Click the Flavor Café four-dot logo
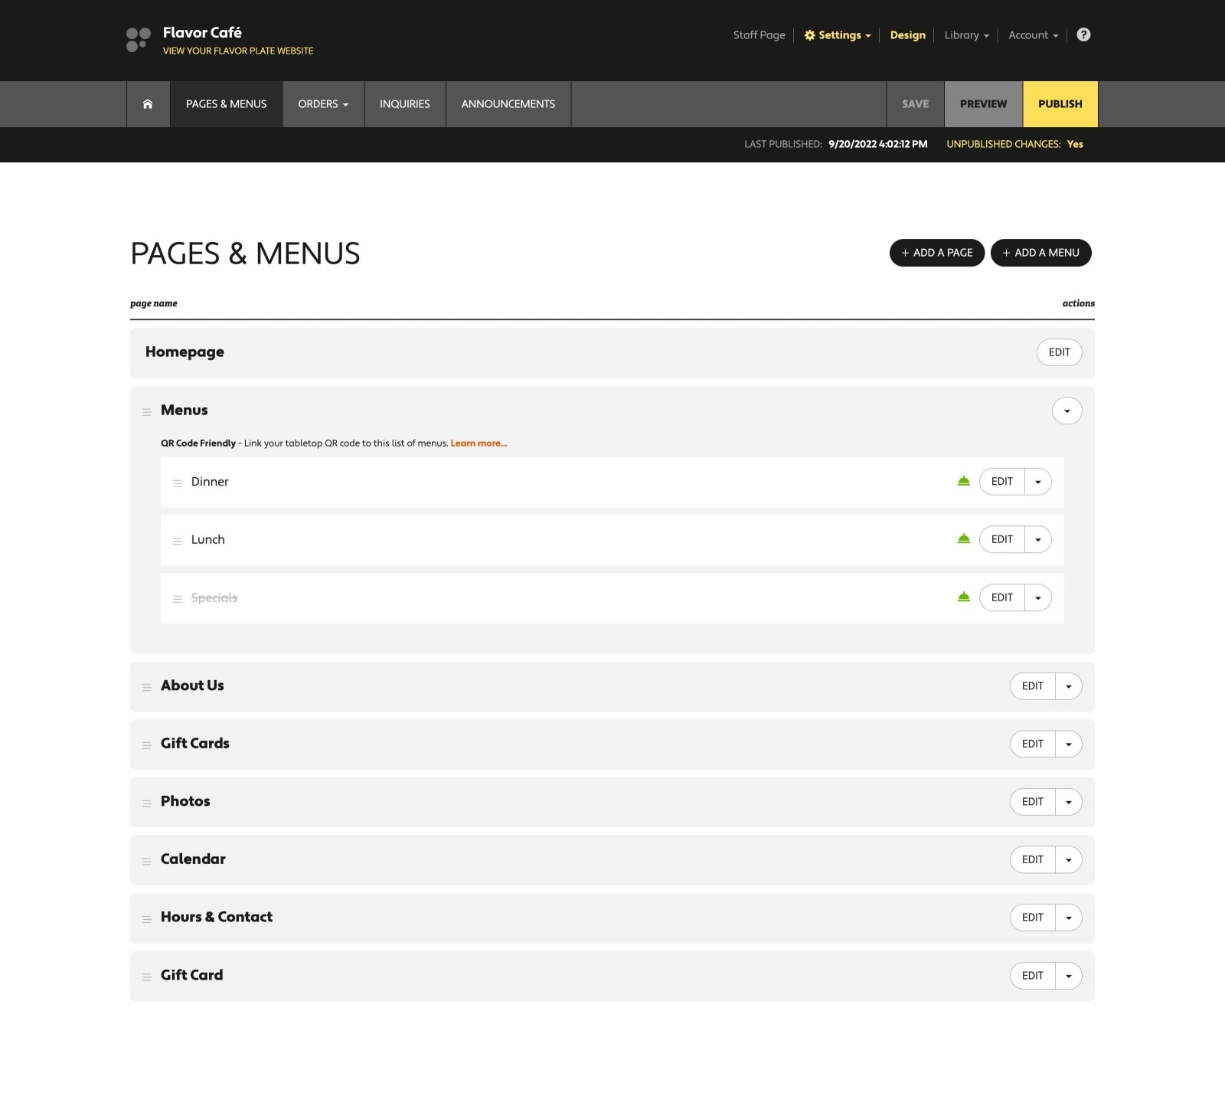The height and width of the screenshot is (1106, 1225). pyautogui.click(x=135, y=39)
